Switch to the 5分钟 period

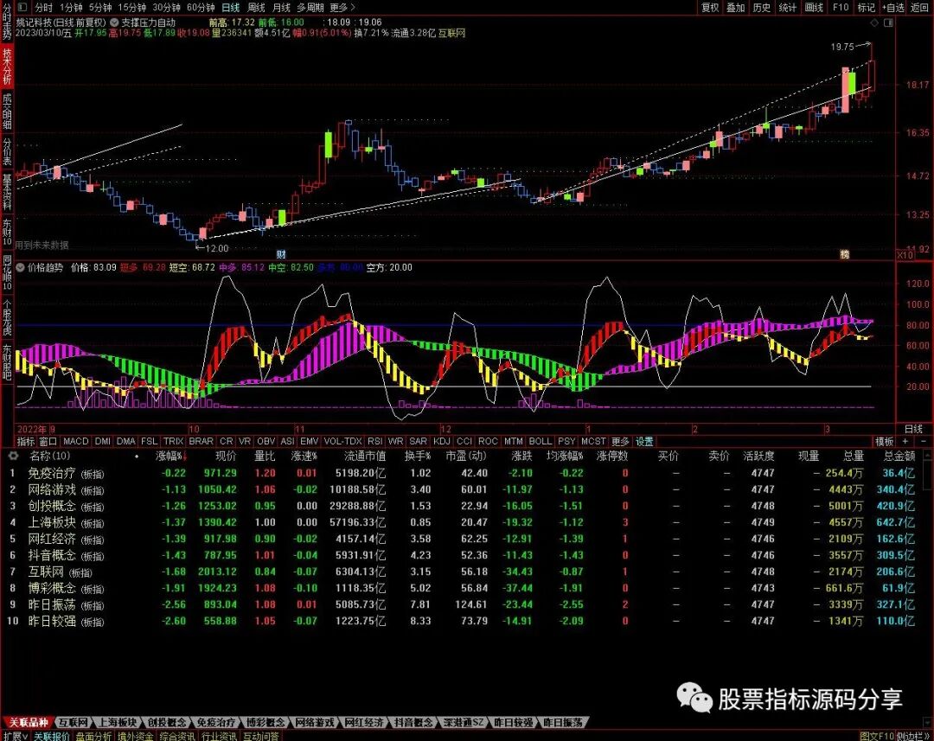(x=100, y=7)
